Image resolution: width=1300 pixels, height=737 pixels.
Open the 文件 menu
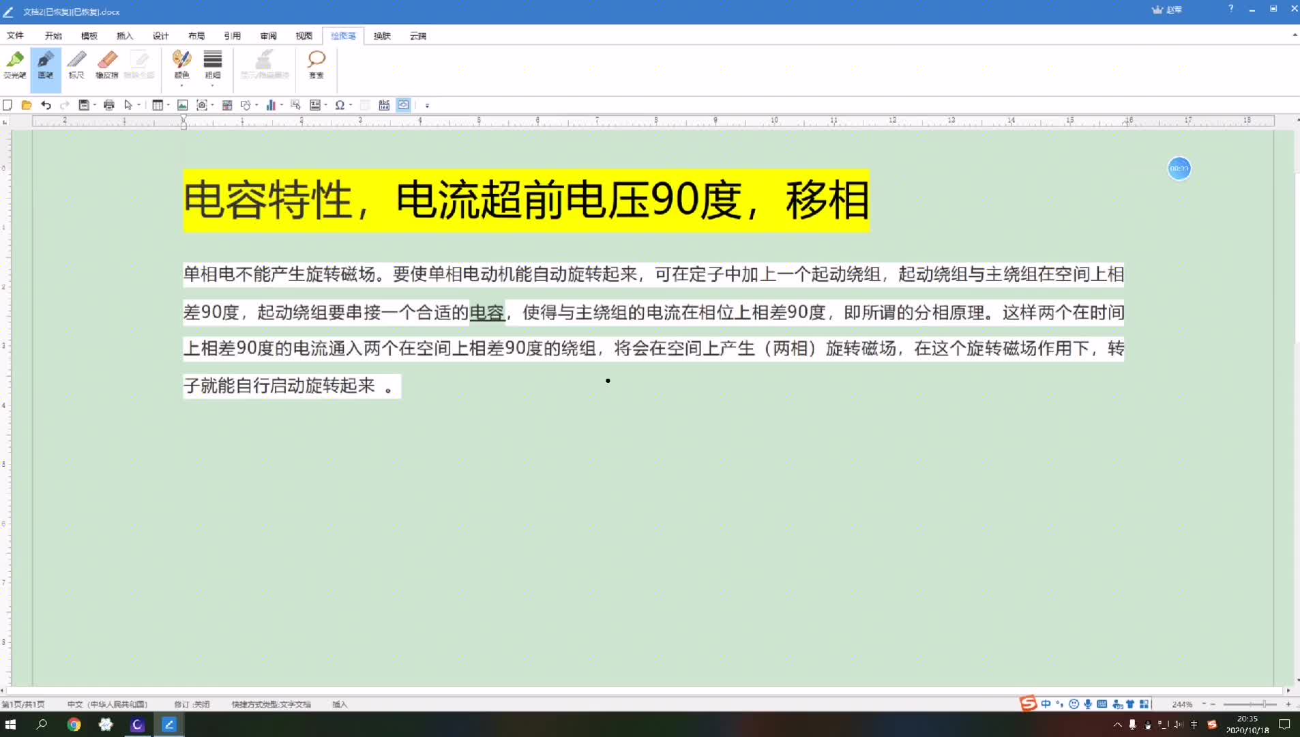[x=15, y=35]
